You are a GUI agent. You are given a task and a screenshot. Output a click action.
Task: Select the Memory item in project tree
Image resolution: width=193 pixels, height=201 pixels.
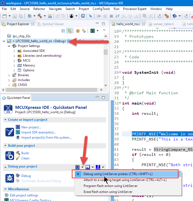pyautogui.click(x=29, y=65)
